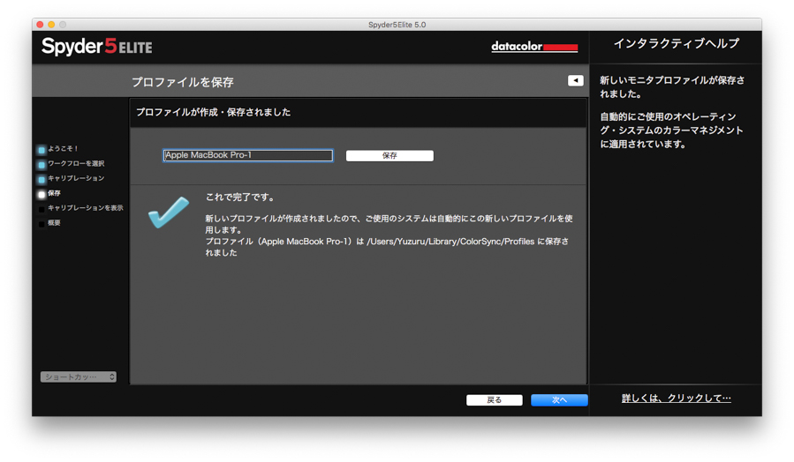
Task: Go back with the 戻る button
Action: click(495, 399)
